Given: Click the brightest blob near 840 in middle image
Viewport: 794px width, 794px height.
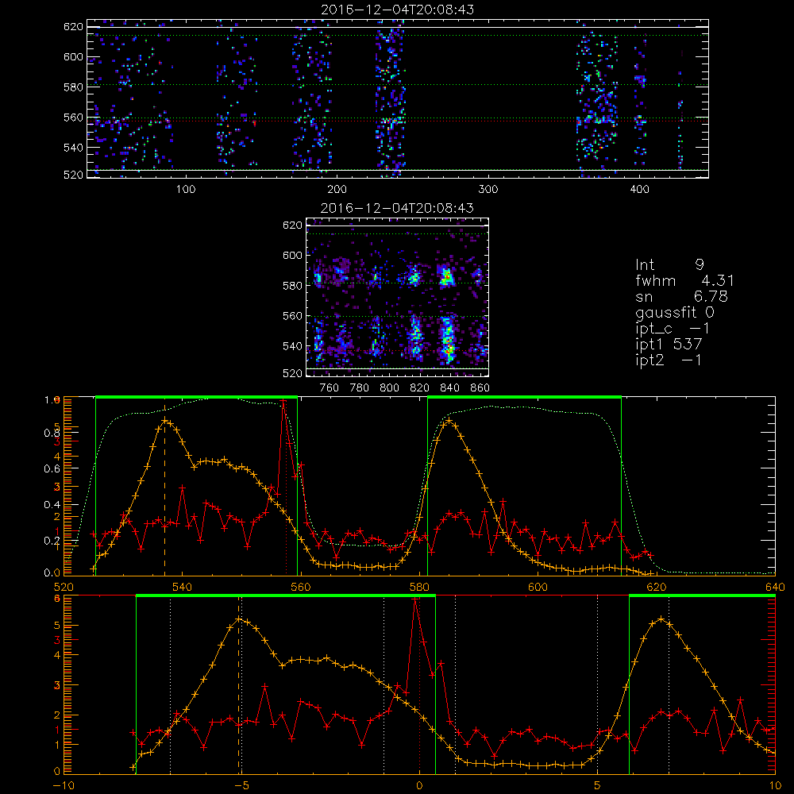Looking at the screenshot, I should click(446, 277).
